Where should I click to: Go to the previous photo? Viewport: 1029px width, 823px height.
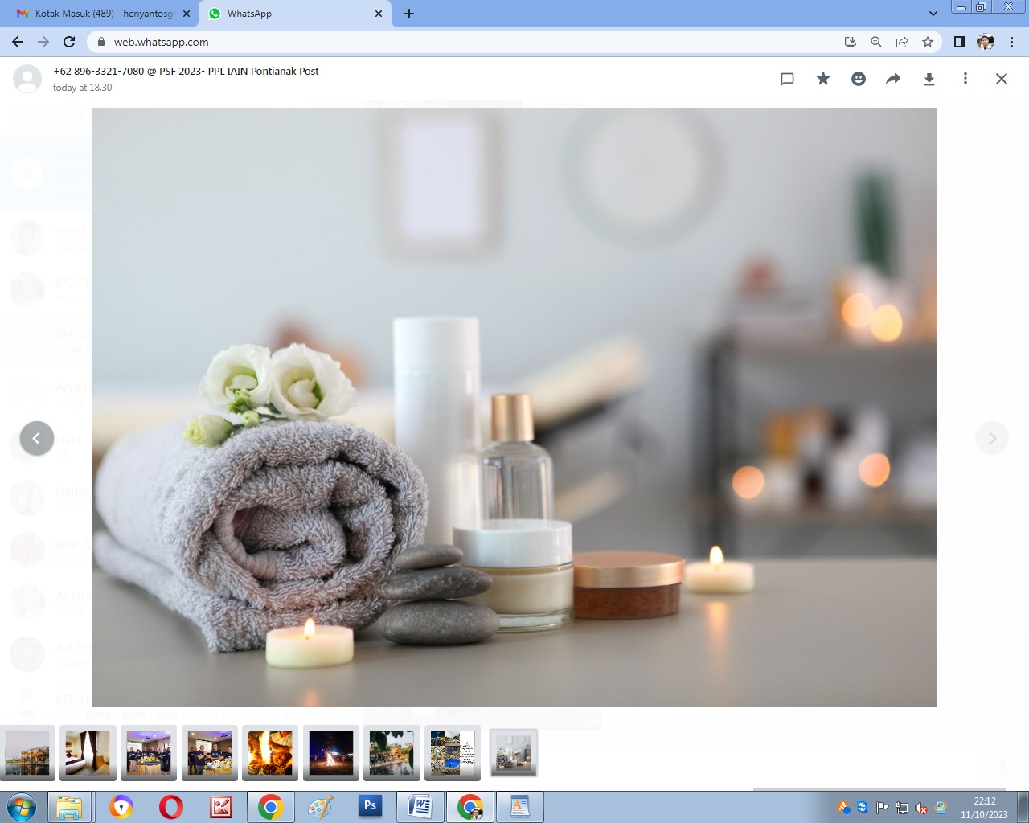[x=36, y=438]
